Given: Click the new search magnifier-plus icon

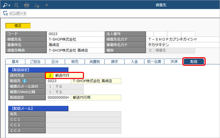Looking at the screenshot, I should pyautogui.click(x=6, y=5).
